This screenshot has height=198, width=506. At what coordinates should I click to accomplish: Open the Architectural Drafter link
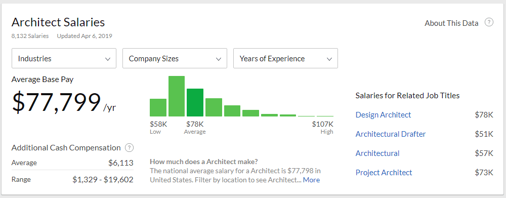(x=391, y=134)
